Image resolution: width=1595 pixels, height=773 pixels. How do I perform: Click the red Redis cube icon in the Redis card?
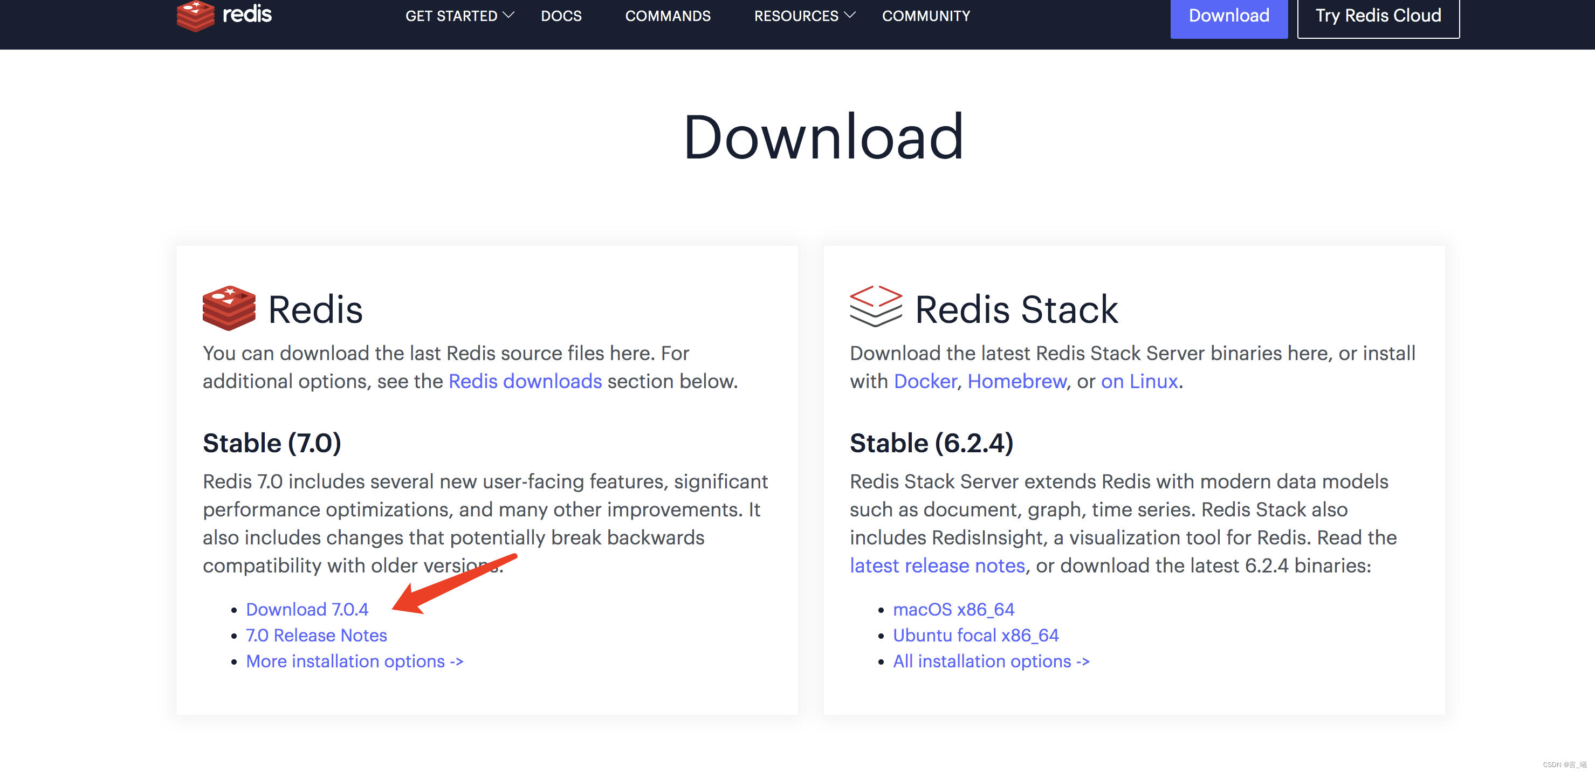point(229,308)
